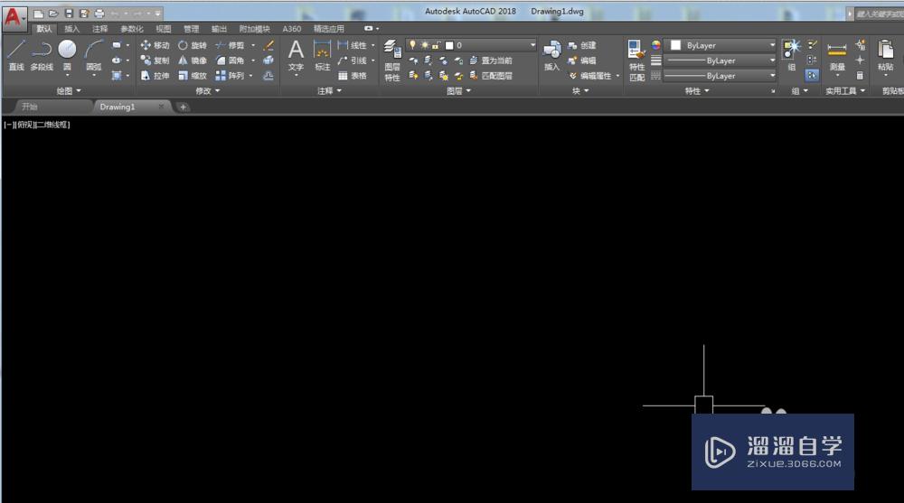Click the 缩放 (Scale) tool
The height and width of the screenshot is (503, 904).
[x=193, y=76]
